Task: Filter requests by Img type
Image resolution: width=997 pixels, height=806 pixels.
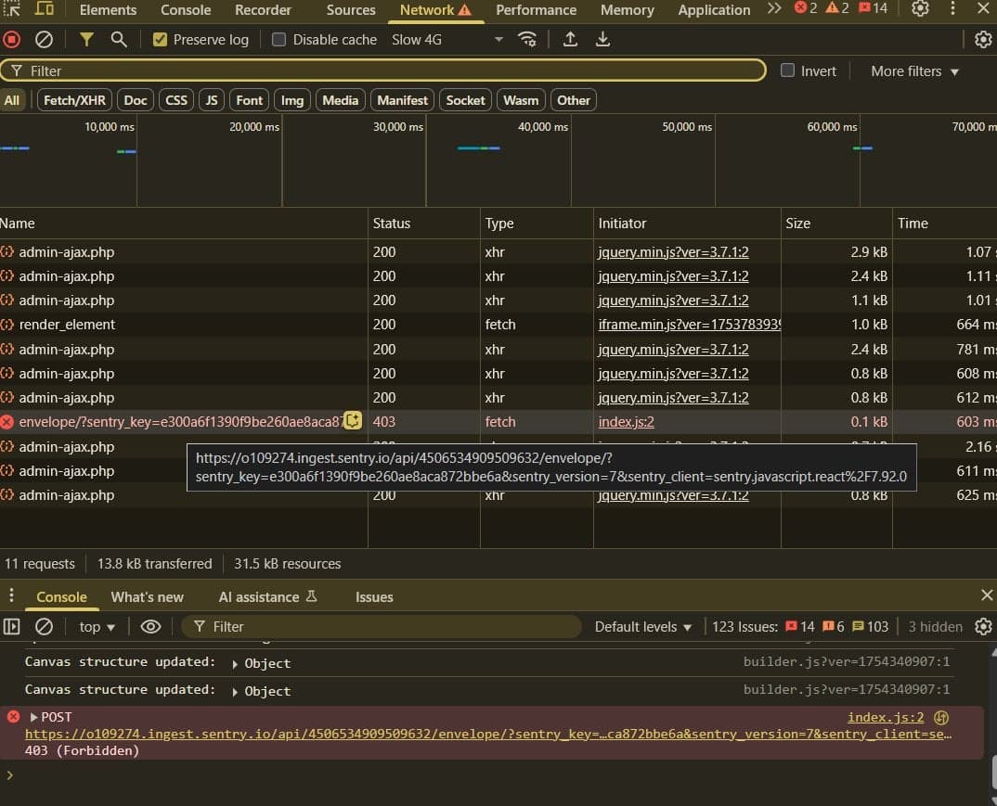Action: point(292,100)
